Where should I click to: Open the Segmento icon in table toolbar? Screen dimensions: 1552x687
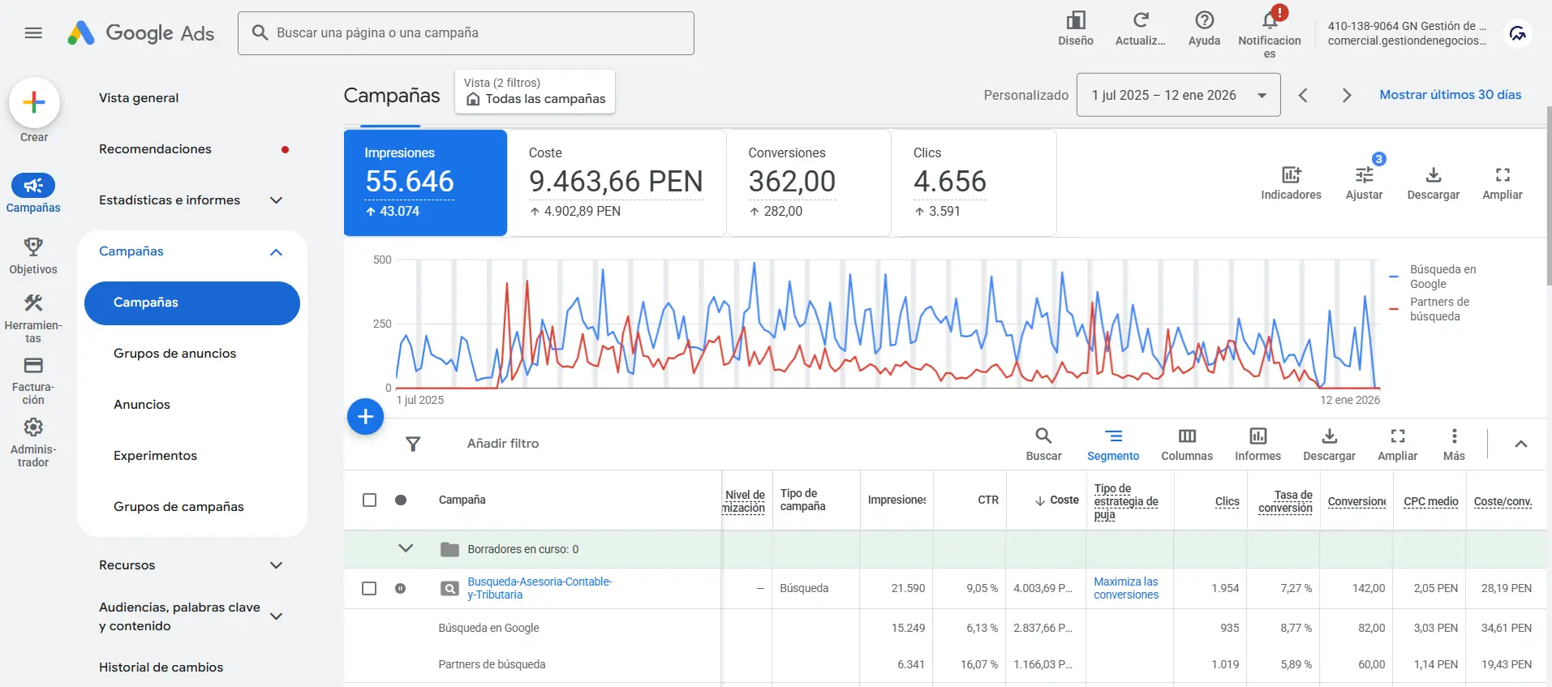click(1113, 436)
